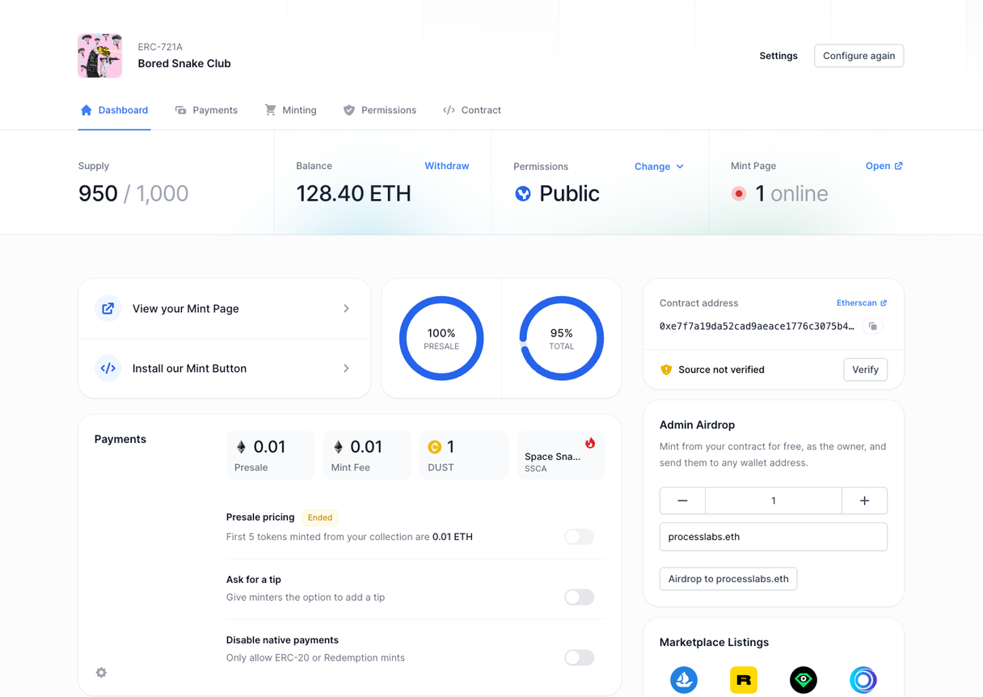This screenshot has height=697, width=983.
Task: Open the Bored Snake Club on OpenSea
Action: [684, 680]
